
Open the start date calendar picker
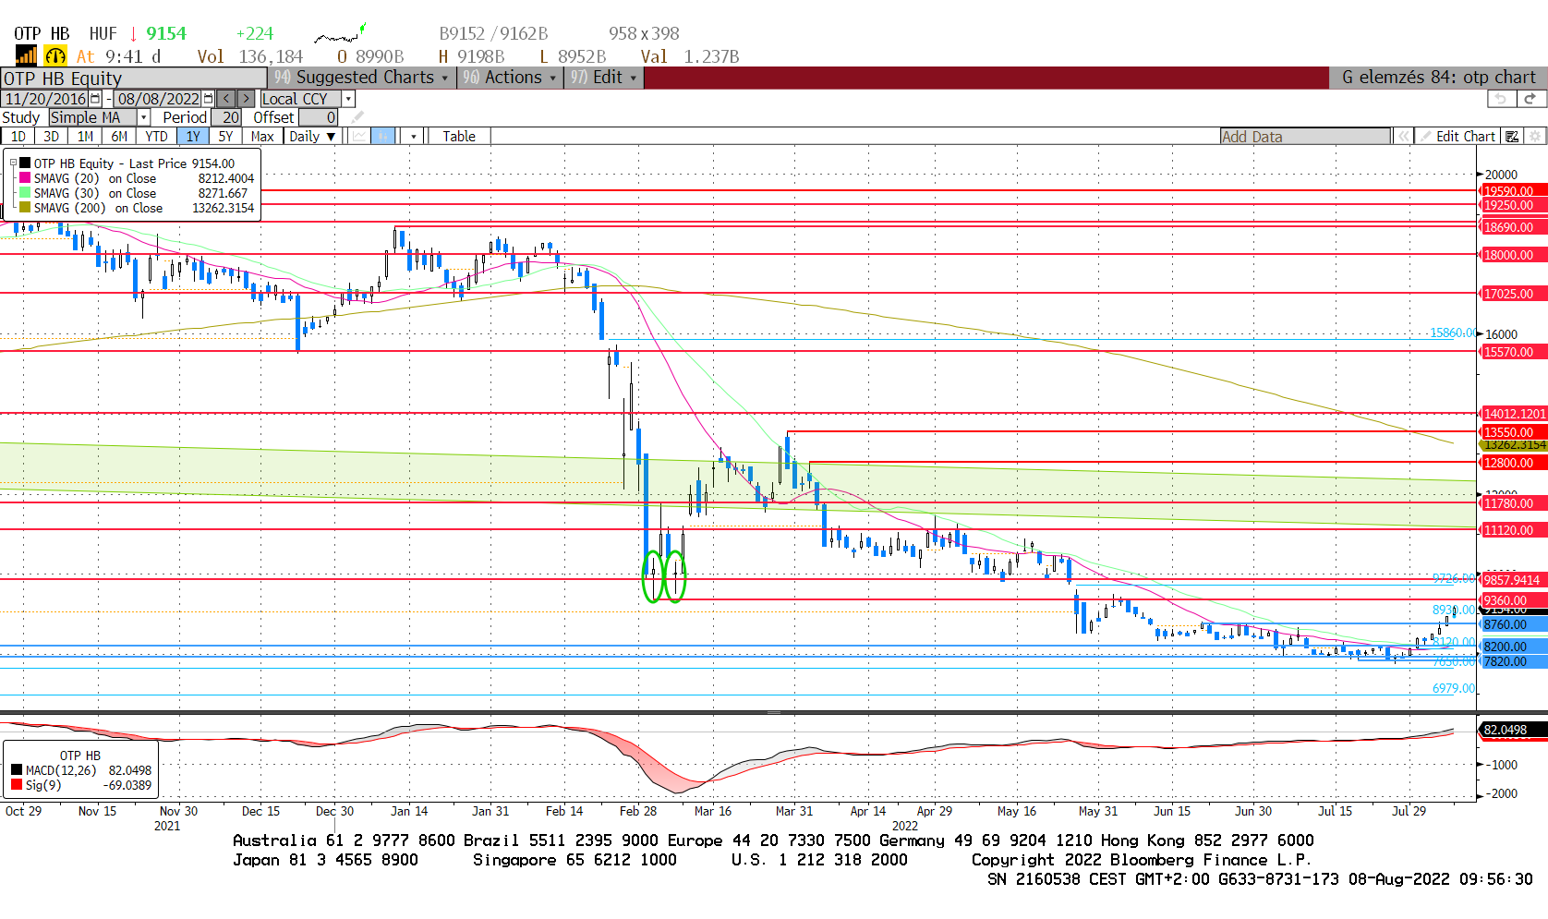[x=95, y=99]
